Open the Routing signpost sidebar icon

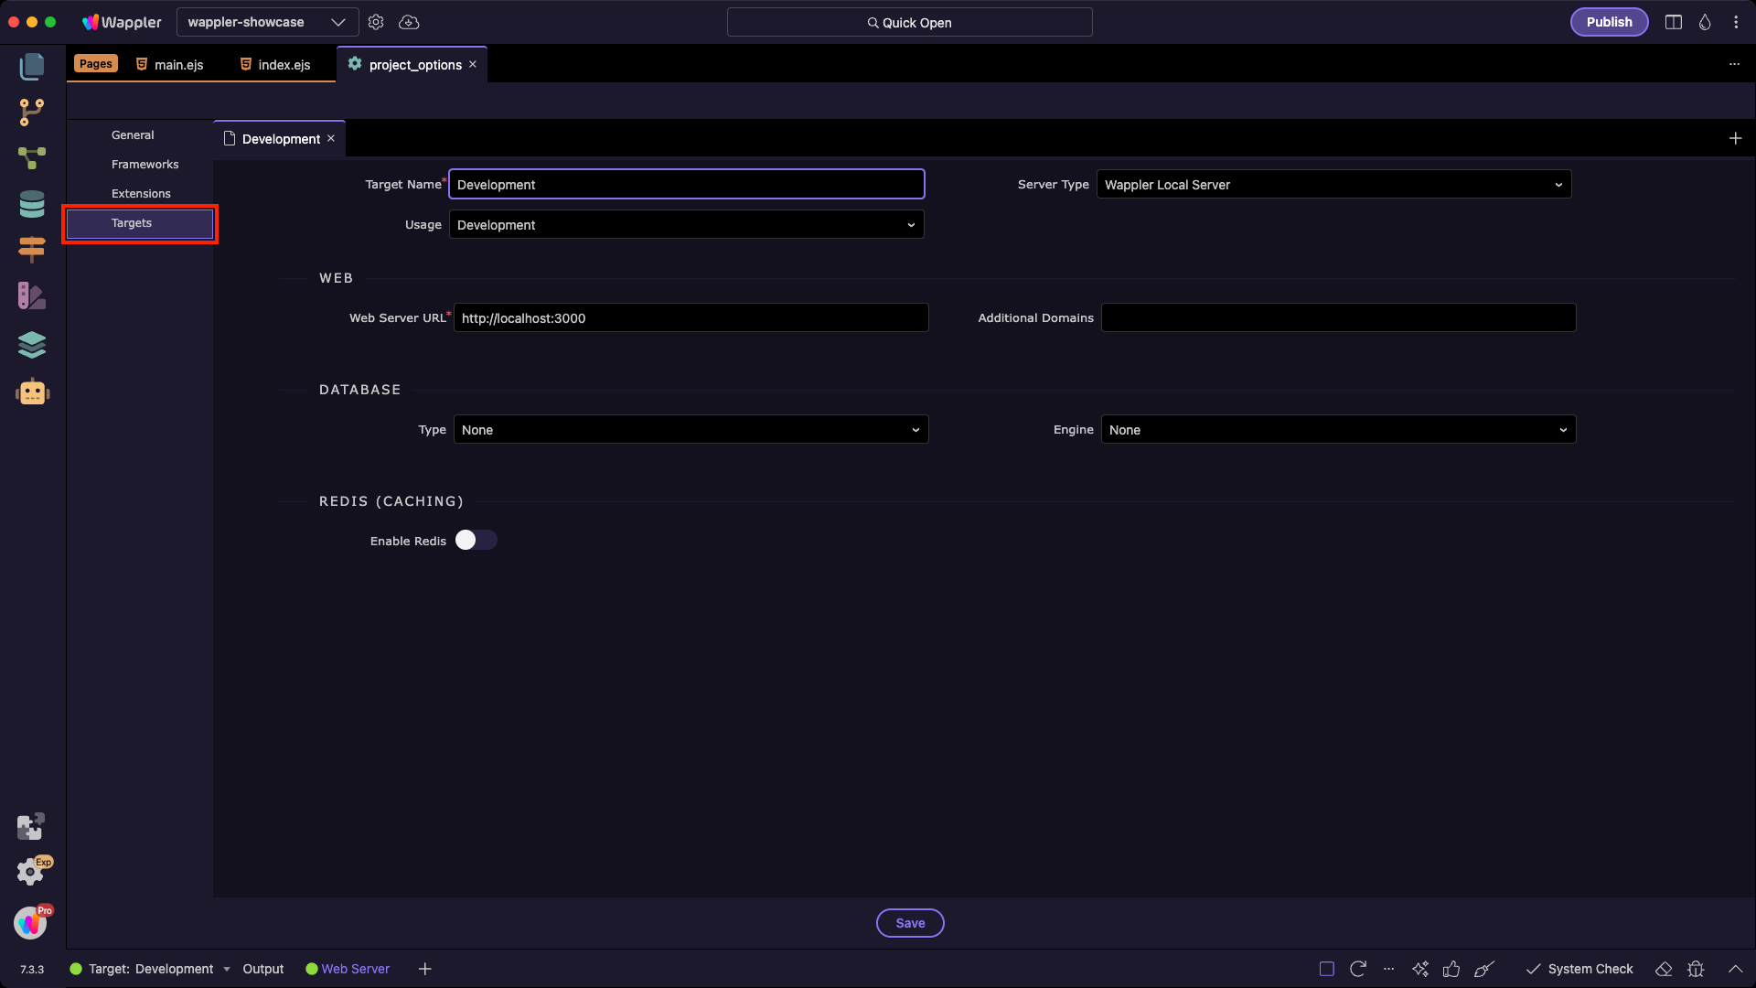click(x=32, y=249)
